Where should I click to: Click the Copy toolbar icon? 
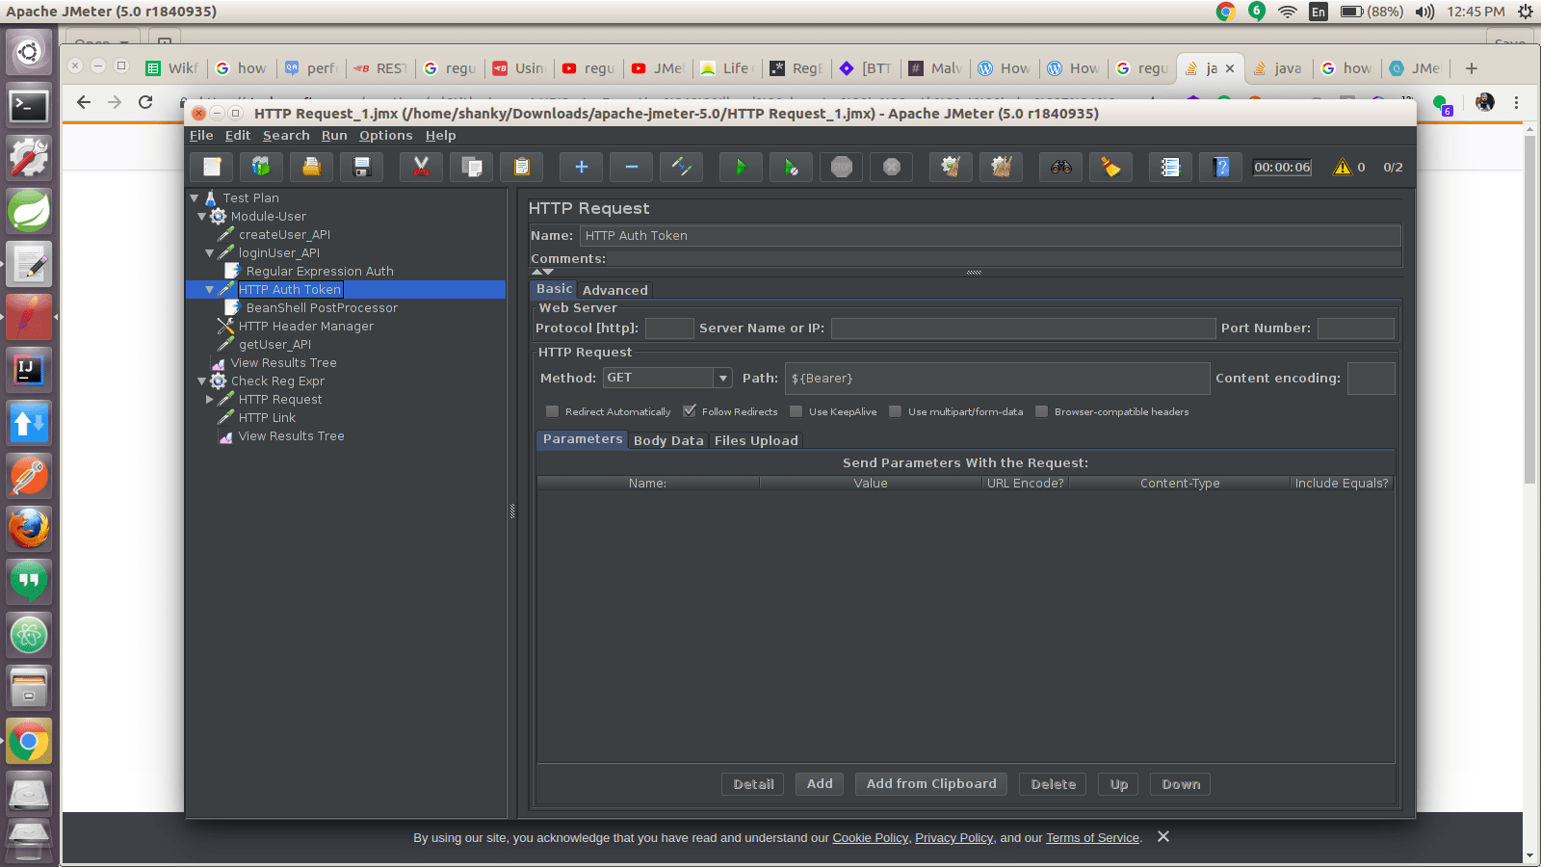pos(472,167)
